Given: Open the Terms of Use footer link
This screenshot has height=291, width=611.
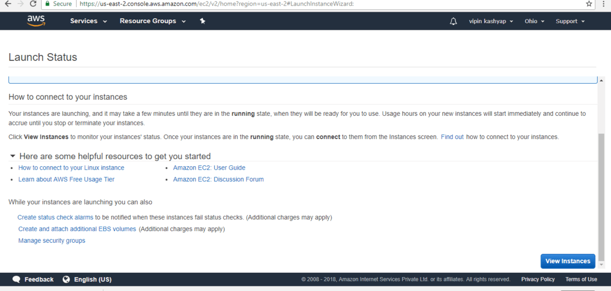Looking at the screenshot, I should [581, 279].
